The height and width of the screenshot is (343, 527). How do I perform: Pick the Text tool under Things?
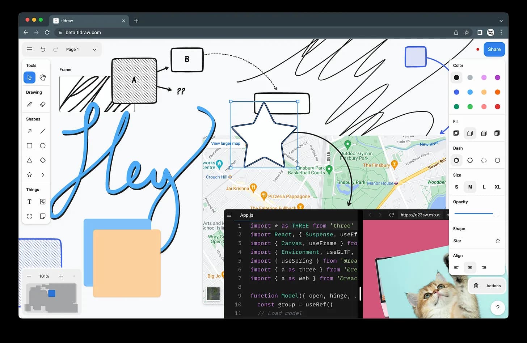click(x=30, y=202)
